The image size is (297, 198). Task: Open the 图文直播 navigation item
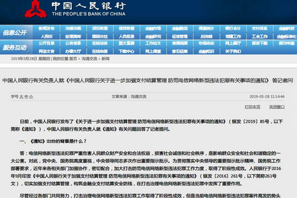pos(127,43)
